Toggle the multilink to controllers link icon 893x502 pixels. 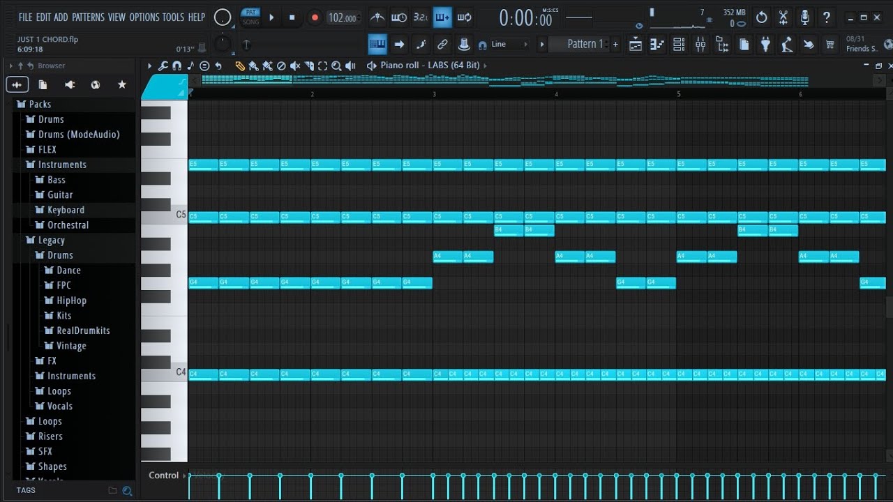click(442, 45)
